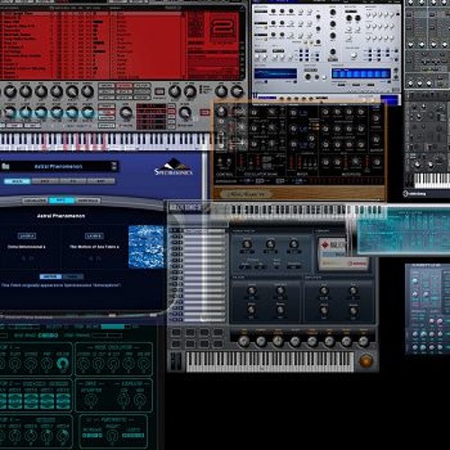Click the large 2 logo in red display
Viewport: 450px width, 450px height.
222,31
